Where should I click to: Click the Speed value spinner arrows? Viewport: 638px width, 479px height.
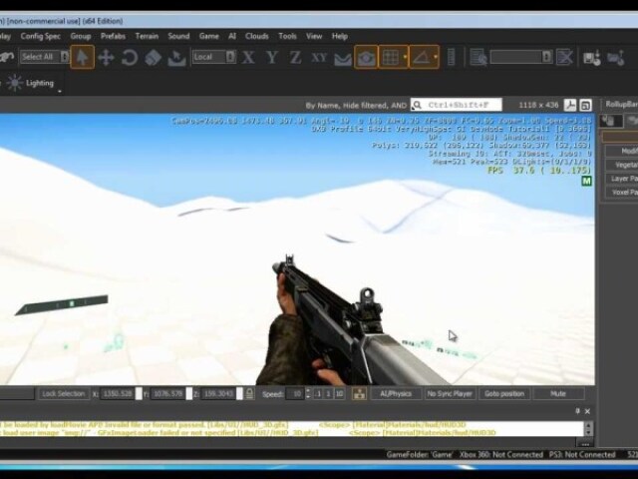coord(308,394)
